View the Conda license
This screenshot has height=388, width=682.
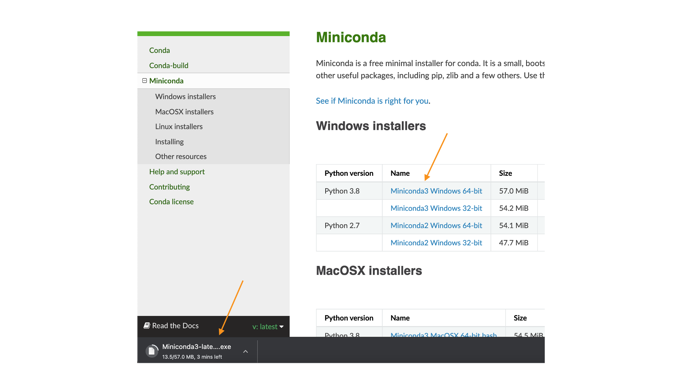tap(171, 202)
